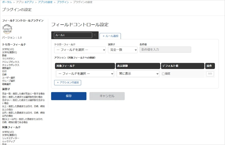Click グループ選択 in the trigger field list
The image size is (225, 145).
click(8, 81)
